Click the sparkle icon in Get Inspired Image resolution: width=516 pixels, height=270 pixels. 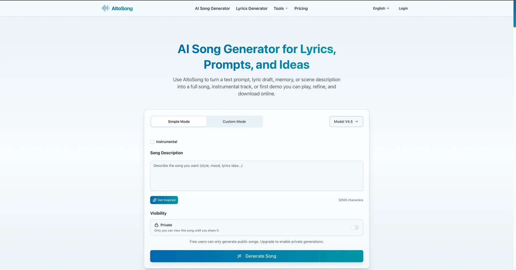coord(155,200)
